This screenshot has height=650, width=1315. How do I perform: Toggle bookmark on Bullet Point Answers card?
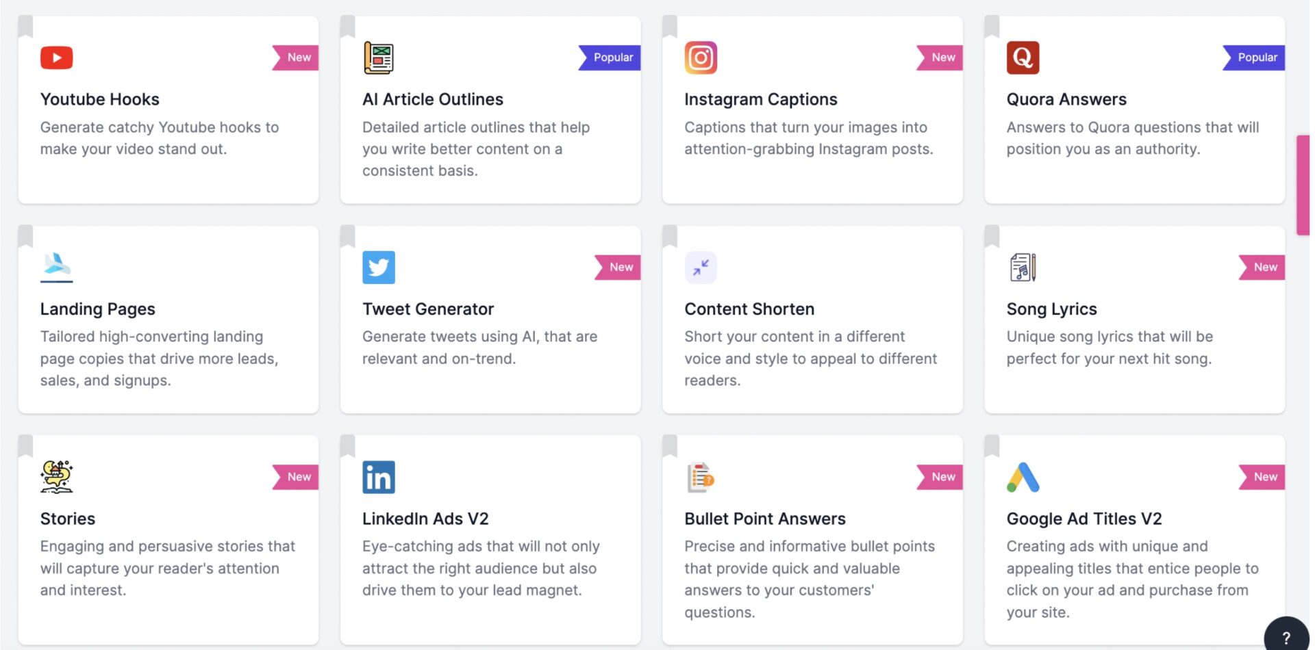[669, 445]
